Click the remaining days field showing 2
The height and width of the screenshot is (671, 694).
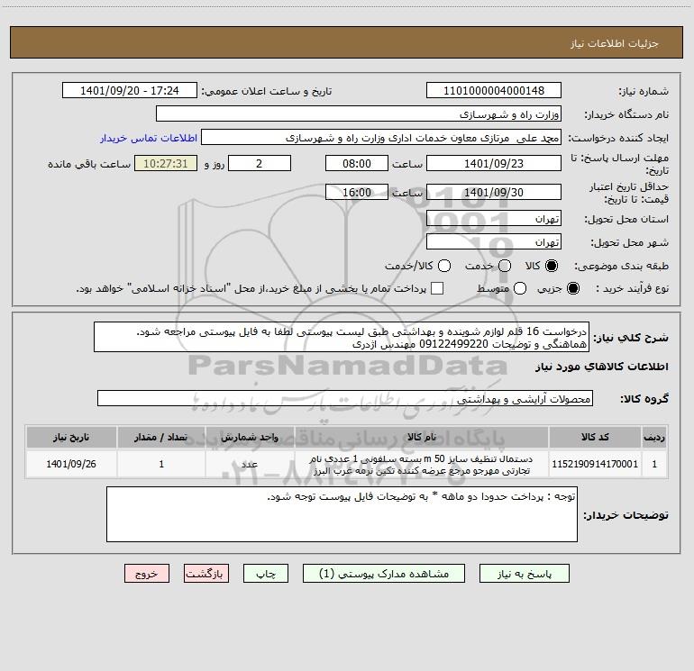(260, 163)
